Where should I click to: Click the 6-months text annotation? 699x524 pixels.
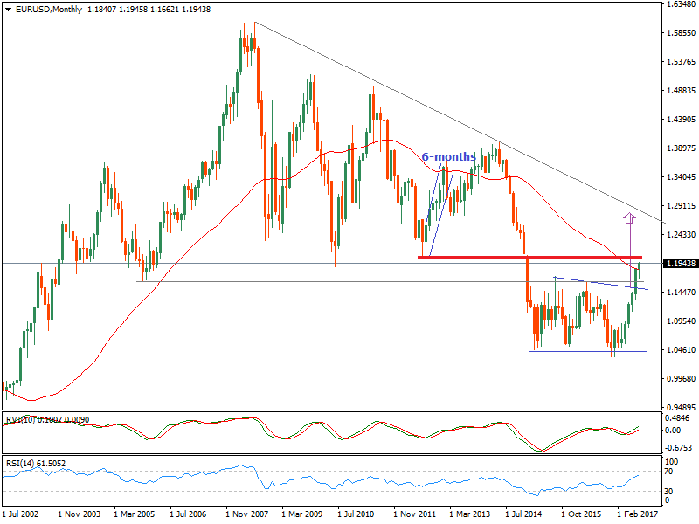(449, 155)
